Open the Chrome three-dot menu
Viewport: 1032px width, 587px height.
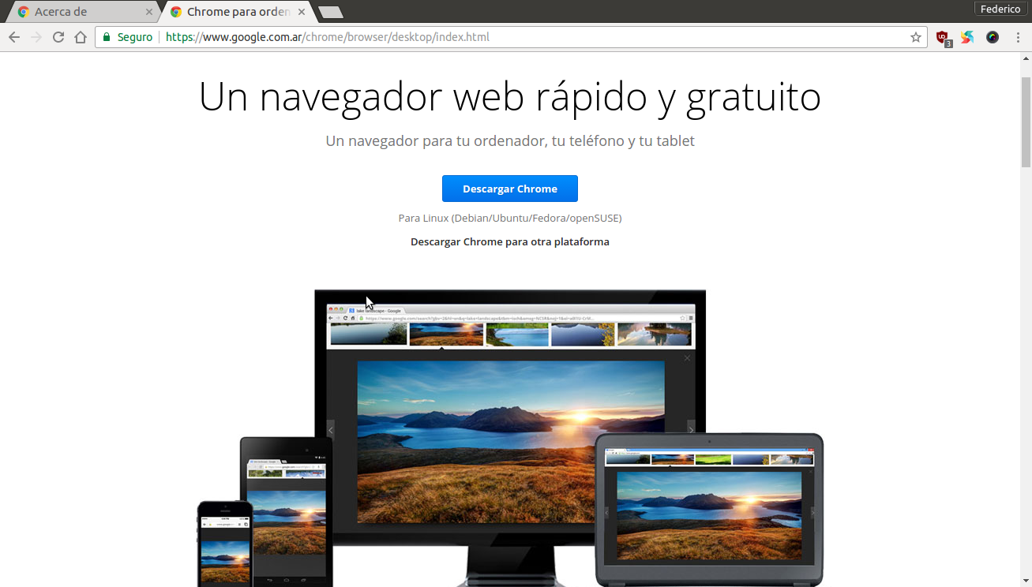click(x=1018, y=37)
